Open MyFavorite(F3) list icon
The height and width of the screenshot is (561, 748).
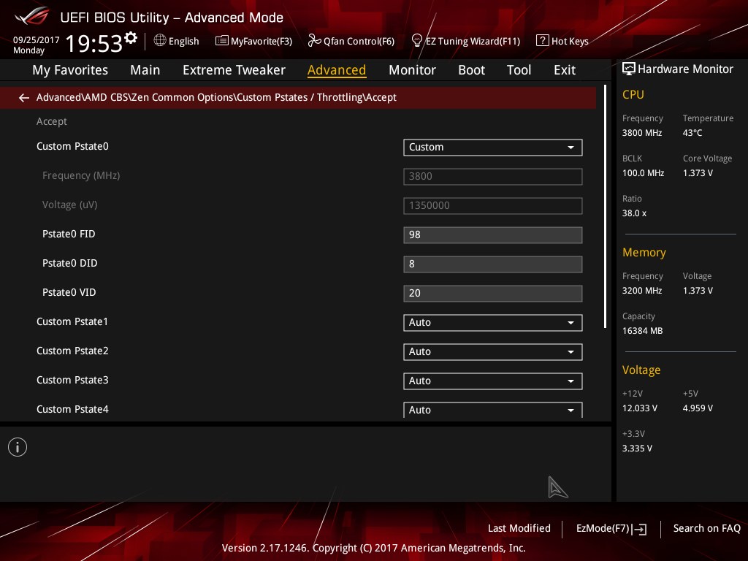[221, 41]
